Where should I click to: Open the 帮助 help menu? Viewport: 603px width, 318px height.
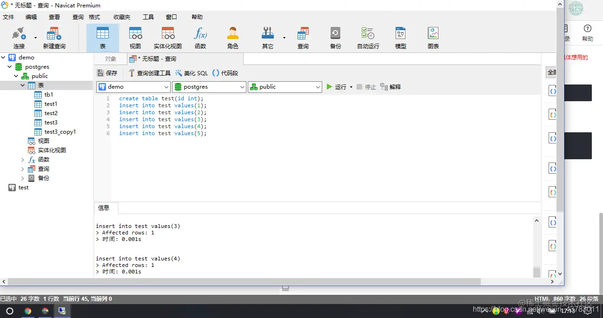coord(197,17)
